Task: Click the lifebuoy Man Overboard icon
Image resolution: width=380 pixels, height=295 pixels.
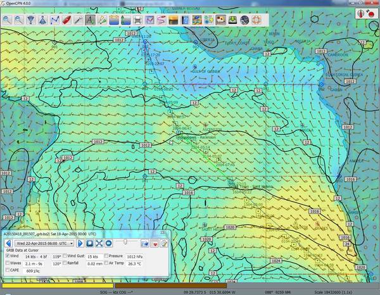Action: coord(256,20)
